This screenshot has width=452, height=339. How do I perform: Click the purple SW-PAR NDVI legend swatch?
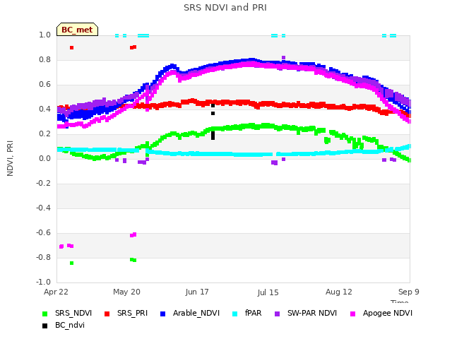point(277,314)
